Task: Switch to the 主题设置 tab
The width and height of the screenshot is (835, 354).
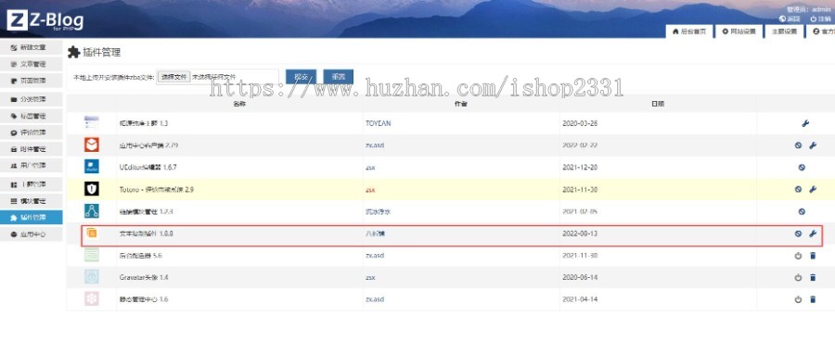Action: click(784, 32)
